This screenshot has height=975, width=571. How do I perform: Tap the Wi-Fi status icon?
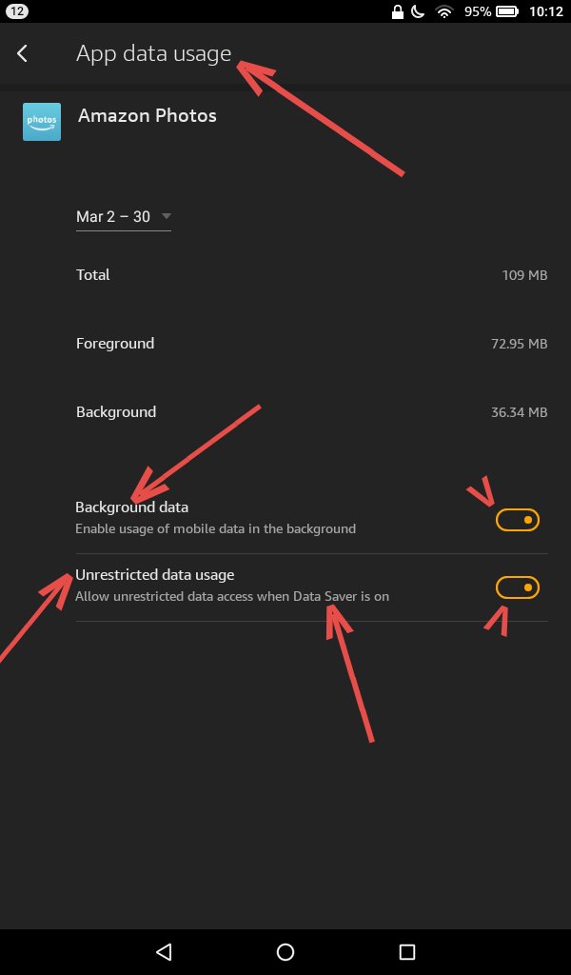tap(443, 11)
